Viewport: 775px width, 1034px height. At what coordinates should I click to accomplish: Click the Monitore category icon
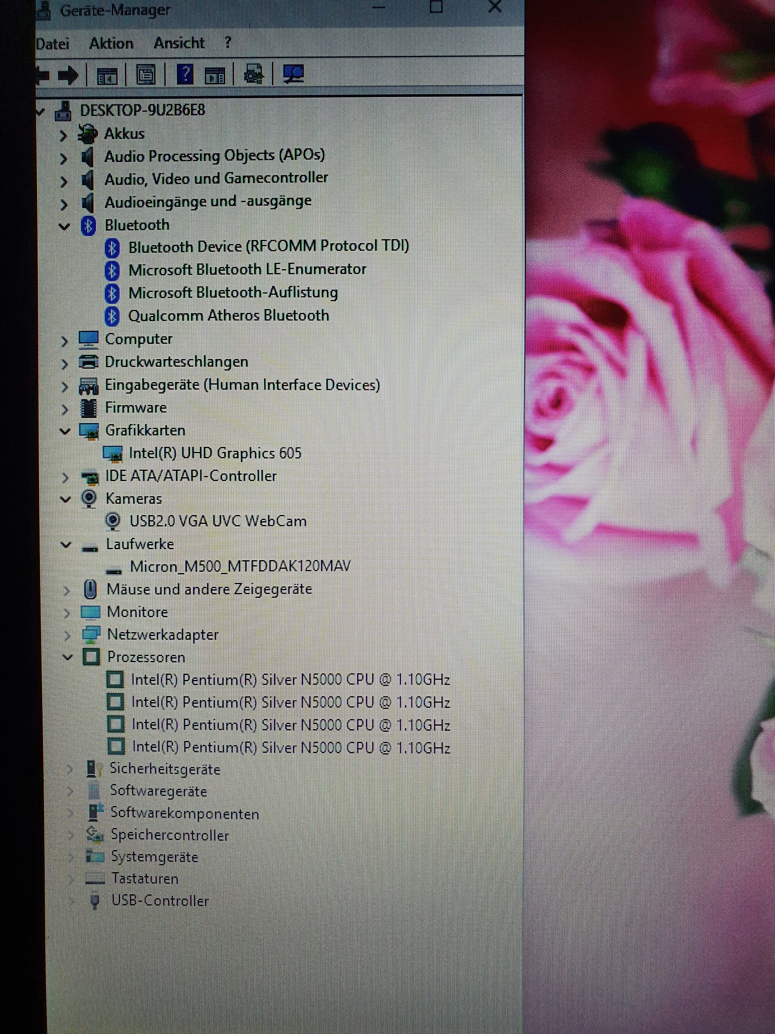91,612
